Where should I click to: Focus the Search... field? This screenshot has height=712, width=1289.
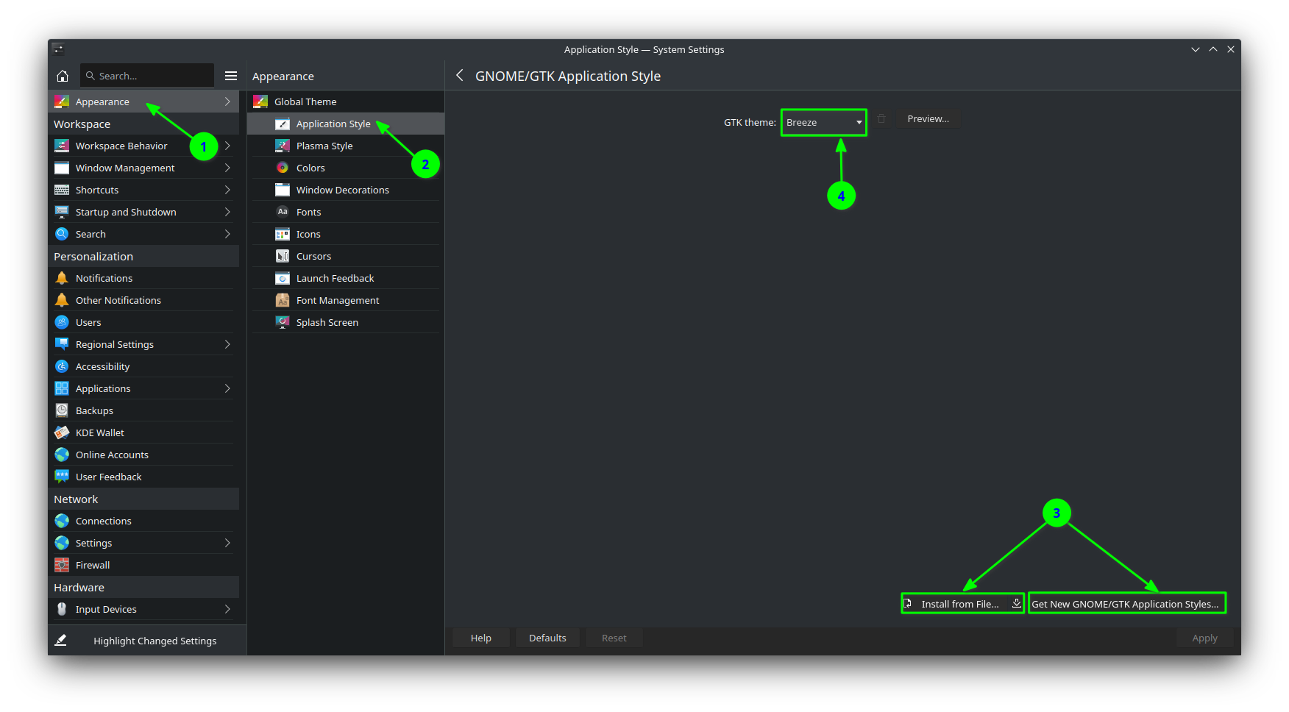(x=147, y=76)
